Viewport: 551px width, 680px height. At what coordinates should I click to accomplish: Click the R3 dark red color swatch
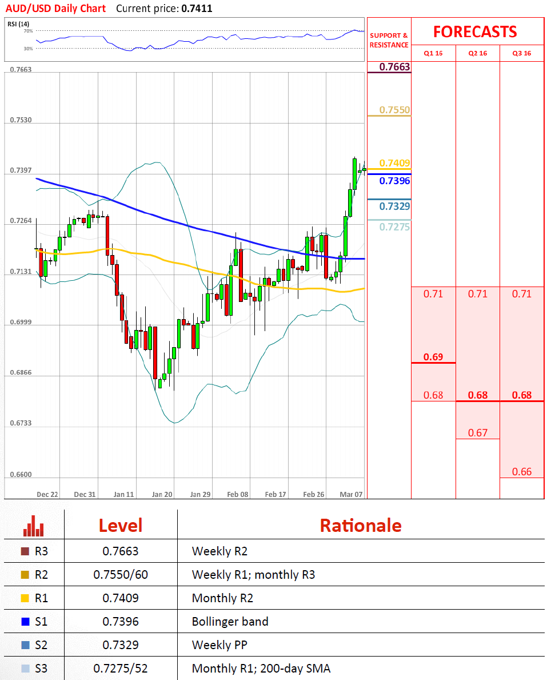pyautogui.click(x=25, y=551)
